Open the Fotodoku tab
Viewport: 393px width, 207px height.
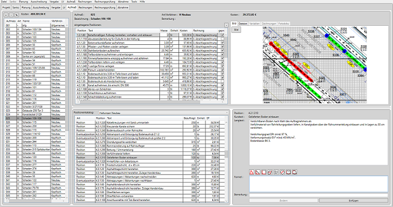click(x=284, y=24)
